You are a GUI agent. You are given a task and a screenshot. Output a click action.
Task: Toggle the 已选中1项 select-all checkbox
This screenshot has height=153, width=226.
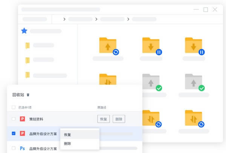click(14, 108)
